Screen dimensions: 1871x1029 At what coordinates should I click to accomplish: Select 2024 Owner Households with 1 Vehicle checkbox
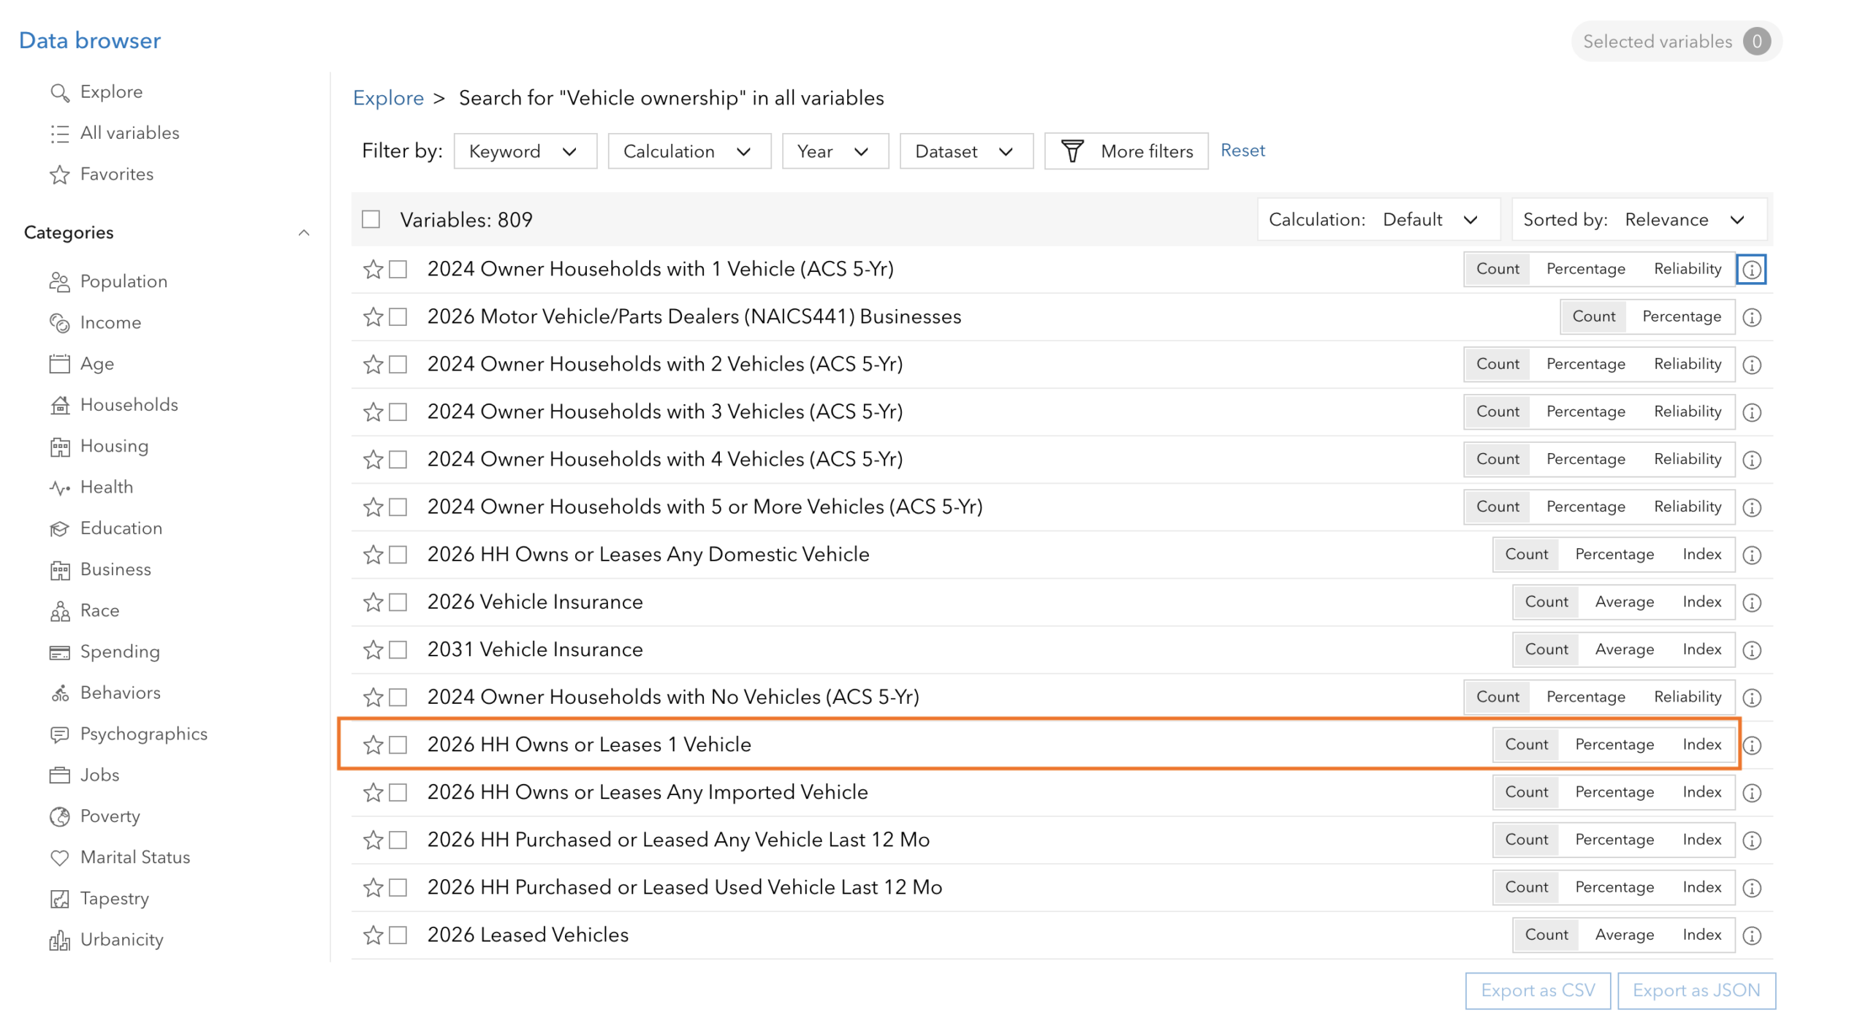point(398,269)
